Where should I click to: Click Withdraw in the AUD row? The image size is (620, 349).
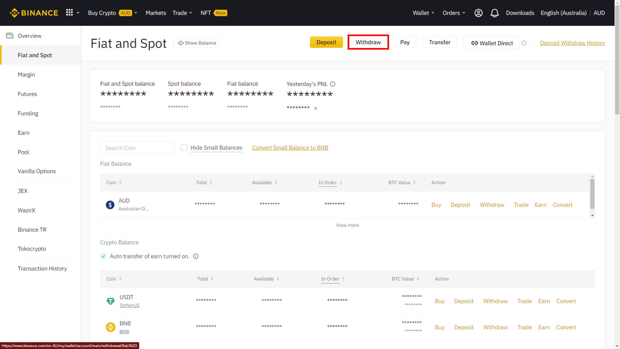tap(492, 205)
